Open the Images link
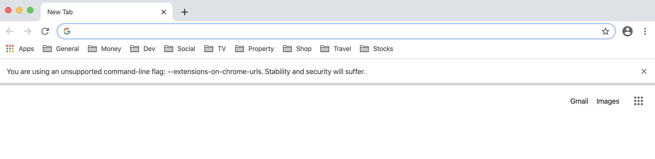This screenshot has width=655, height=159. pos(608,101)
